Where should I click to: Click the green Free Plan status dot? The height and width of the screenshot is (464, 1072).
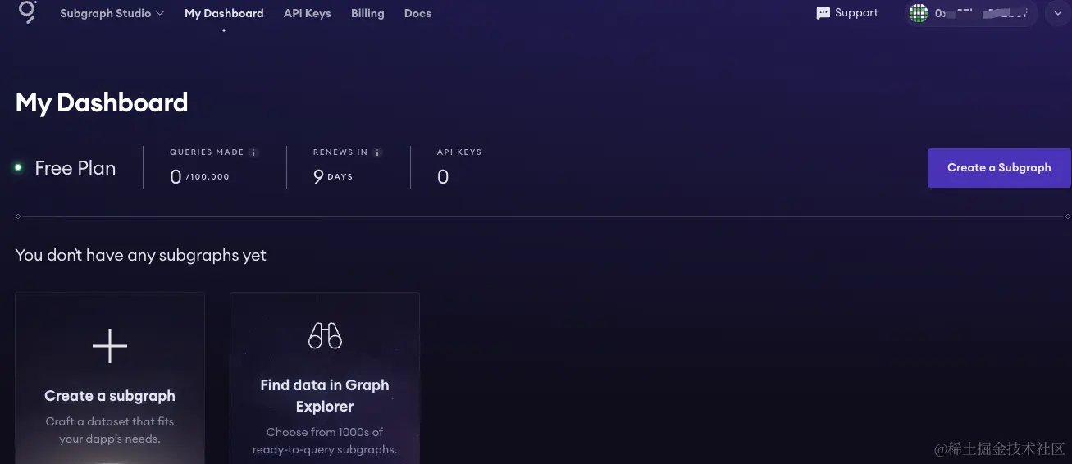tap(18, 167)
